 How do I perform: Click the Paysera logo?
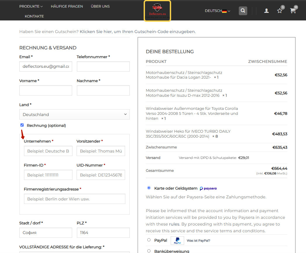208,188
